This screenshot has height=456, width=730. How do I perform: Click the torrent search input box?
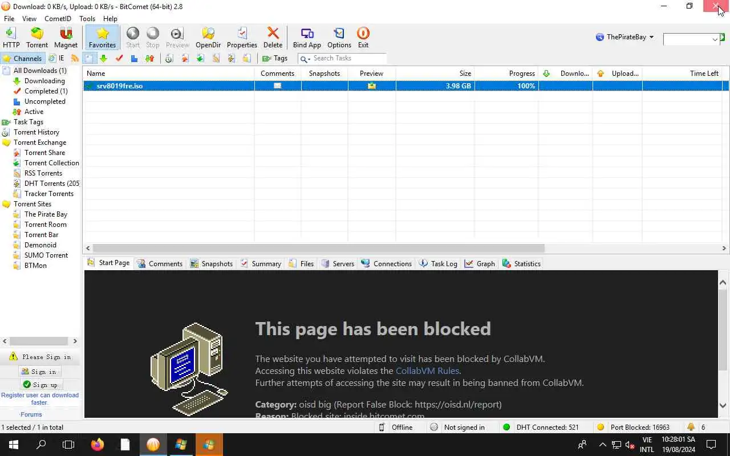[687, 39]
